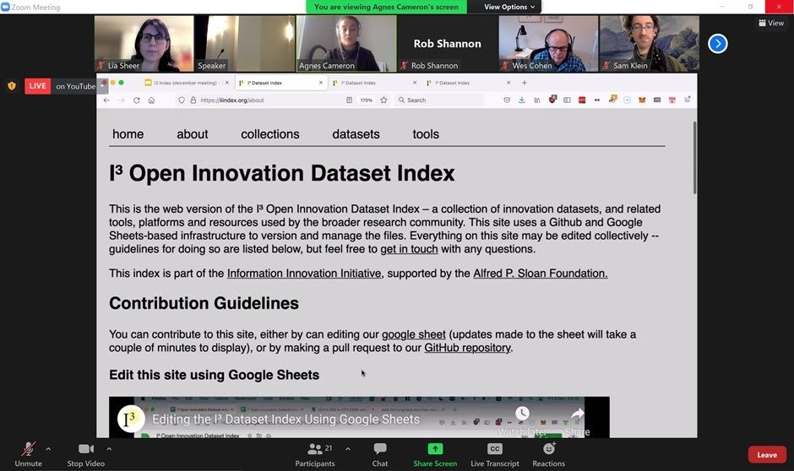Open video options arrow beside Stop Video
794x471 pixels.
tap(109, 449)
